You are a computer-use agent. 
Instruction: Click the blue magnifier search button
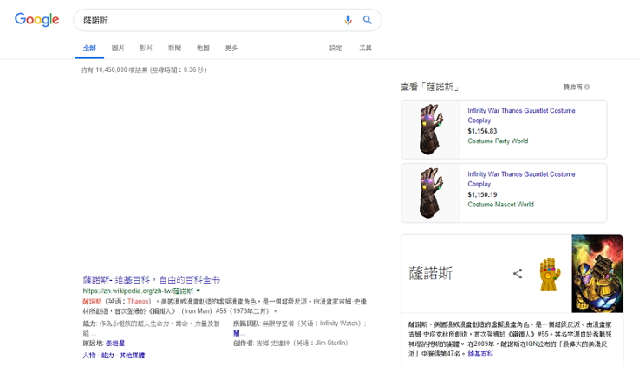click(x=367, y=20)
